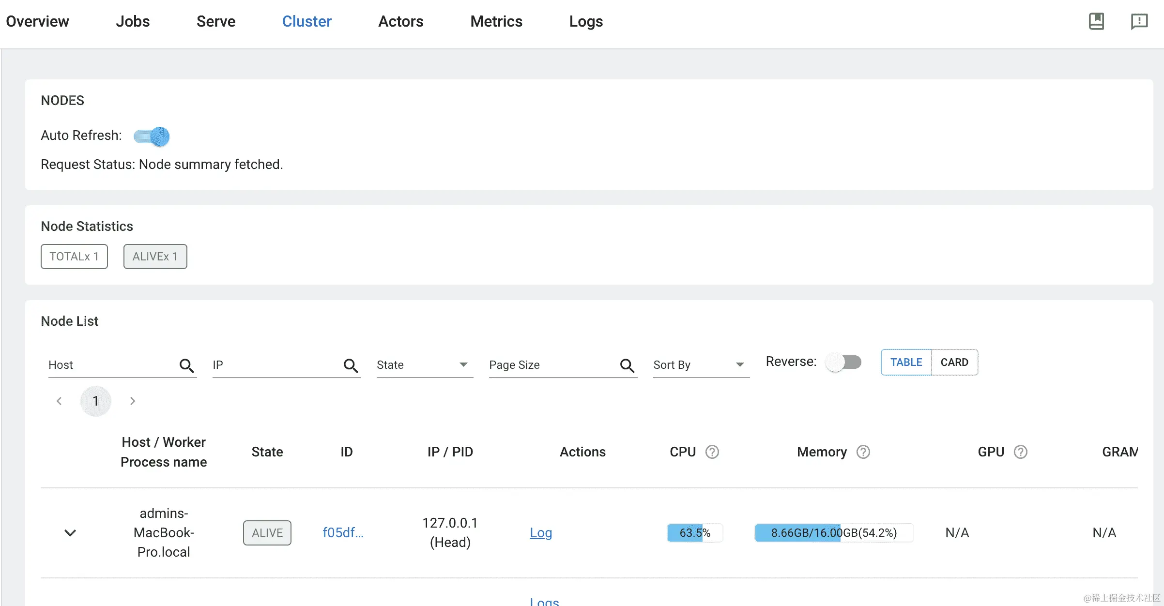
Task: Open the Sort By dropdown
Action: coord(700,364)
